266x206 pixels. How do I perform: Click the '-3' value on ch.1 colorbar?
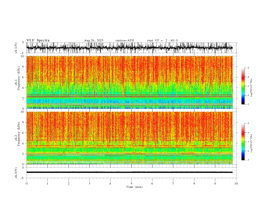click(x=248, y=68)
